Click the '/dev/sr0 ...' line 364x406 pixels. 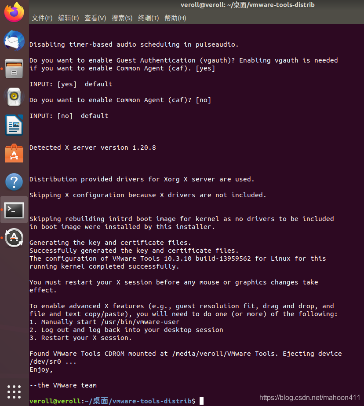coord(53,362)
